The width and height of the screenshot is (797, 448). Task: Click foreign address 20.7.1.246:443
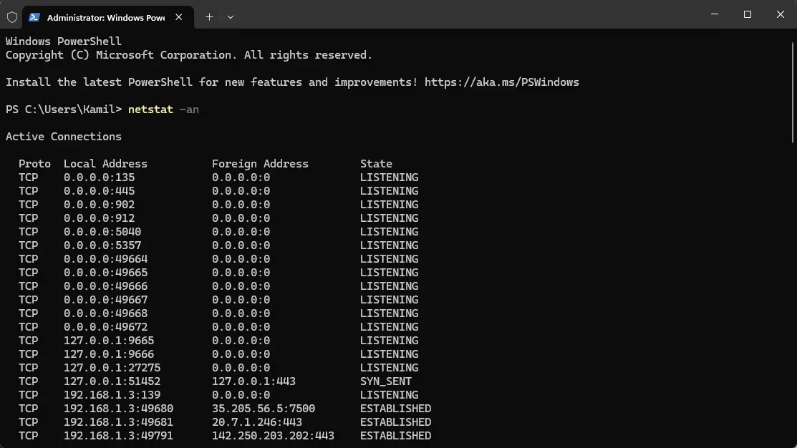(256, 422)
